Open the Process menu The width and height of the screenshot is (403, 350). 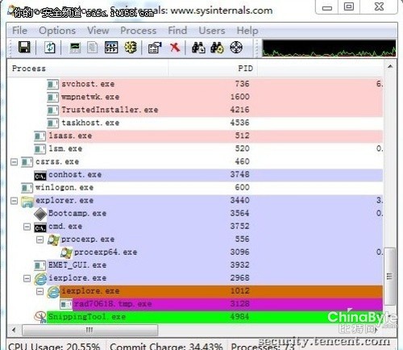(x=139, y=31)
